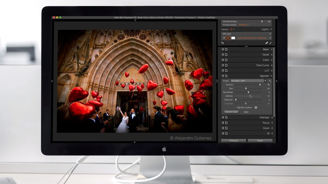Screen dimensions: 328x184
Task: Click the pencil edit icon under the layer list
Action: [x=267, y=43]
